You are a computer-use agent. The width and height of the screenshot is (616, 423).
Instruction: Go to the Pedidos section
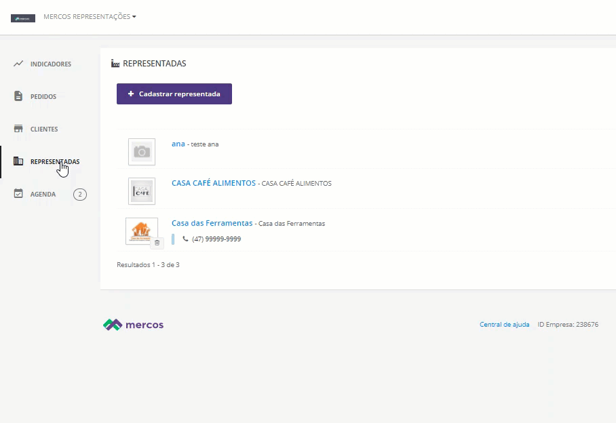43,97
